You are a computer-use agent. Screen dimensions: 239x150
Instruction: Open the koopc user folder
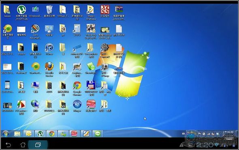[7, 10]
